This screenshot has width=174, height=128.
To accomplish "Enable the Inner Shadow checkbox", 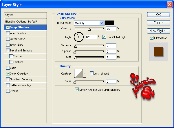I will click(x=8, y=33).
